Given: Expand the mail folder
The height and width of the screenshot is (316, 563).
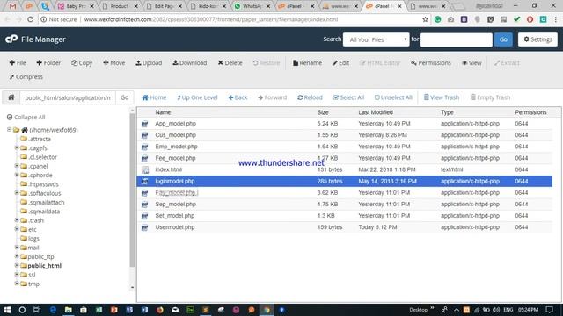Looking at the screenshot, I should pos(17,248).
